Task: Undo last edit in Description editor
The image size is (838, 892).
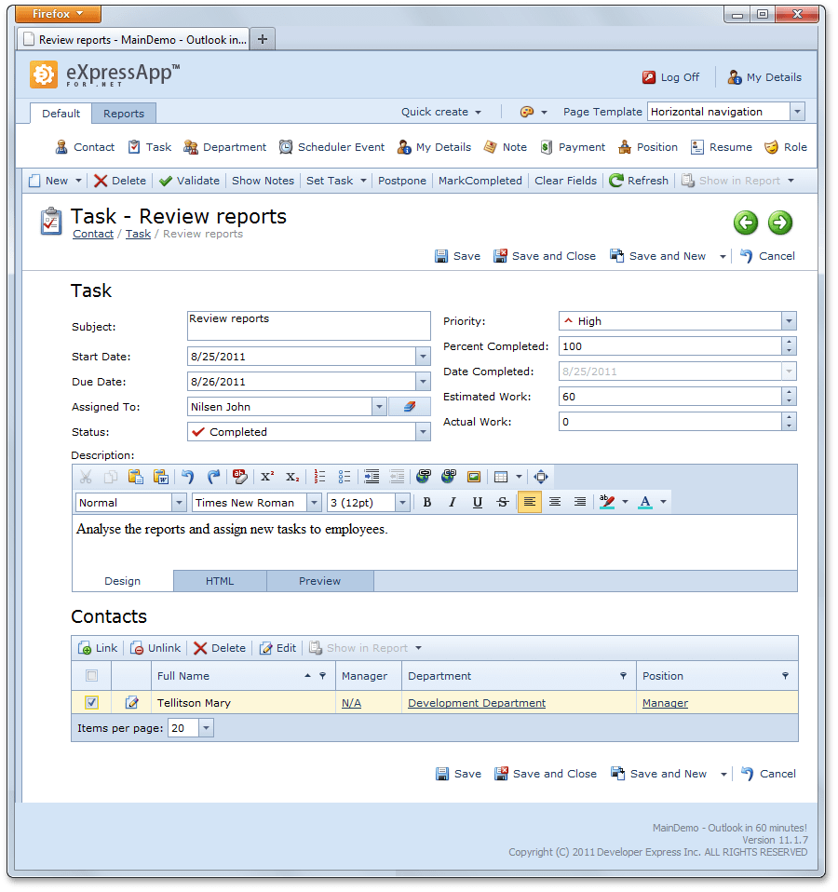Action: [188, 477]
